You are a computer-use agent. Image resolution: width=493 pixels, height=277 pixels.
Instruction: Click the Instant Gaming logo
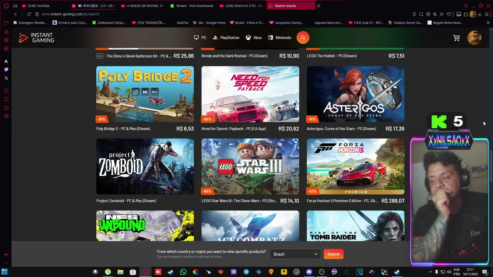point(37,38)
